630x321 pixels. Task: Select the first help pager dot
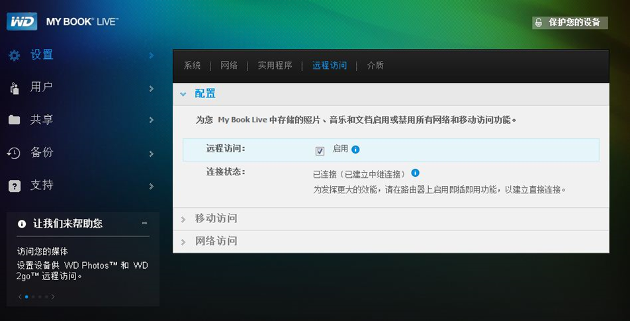pyautogui.click(x=26, y=297)
